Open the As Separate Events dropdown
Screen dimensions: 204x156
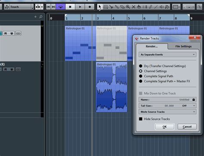pos(167,54)
